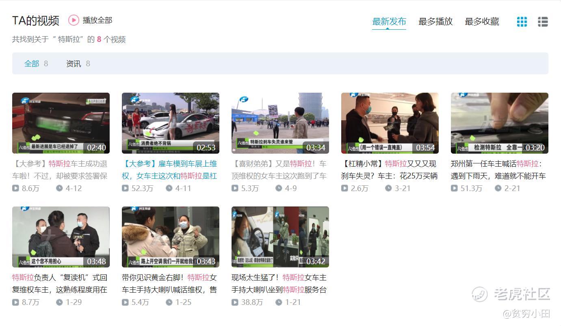Image resolution: width=561 pixels, height=326 pixels.
Task: Click clock icon beside date 4-12
Action: click(x=59, y=188)
